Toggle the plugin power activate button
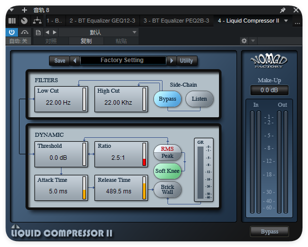308x247 pixels. (12, 32)
